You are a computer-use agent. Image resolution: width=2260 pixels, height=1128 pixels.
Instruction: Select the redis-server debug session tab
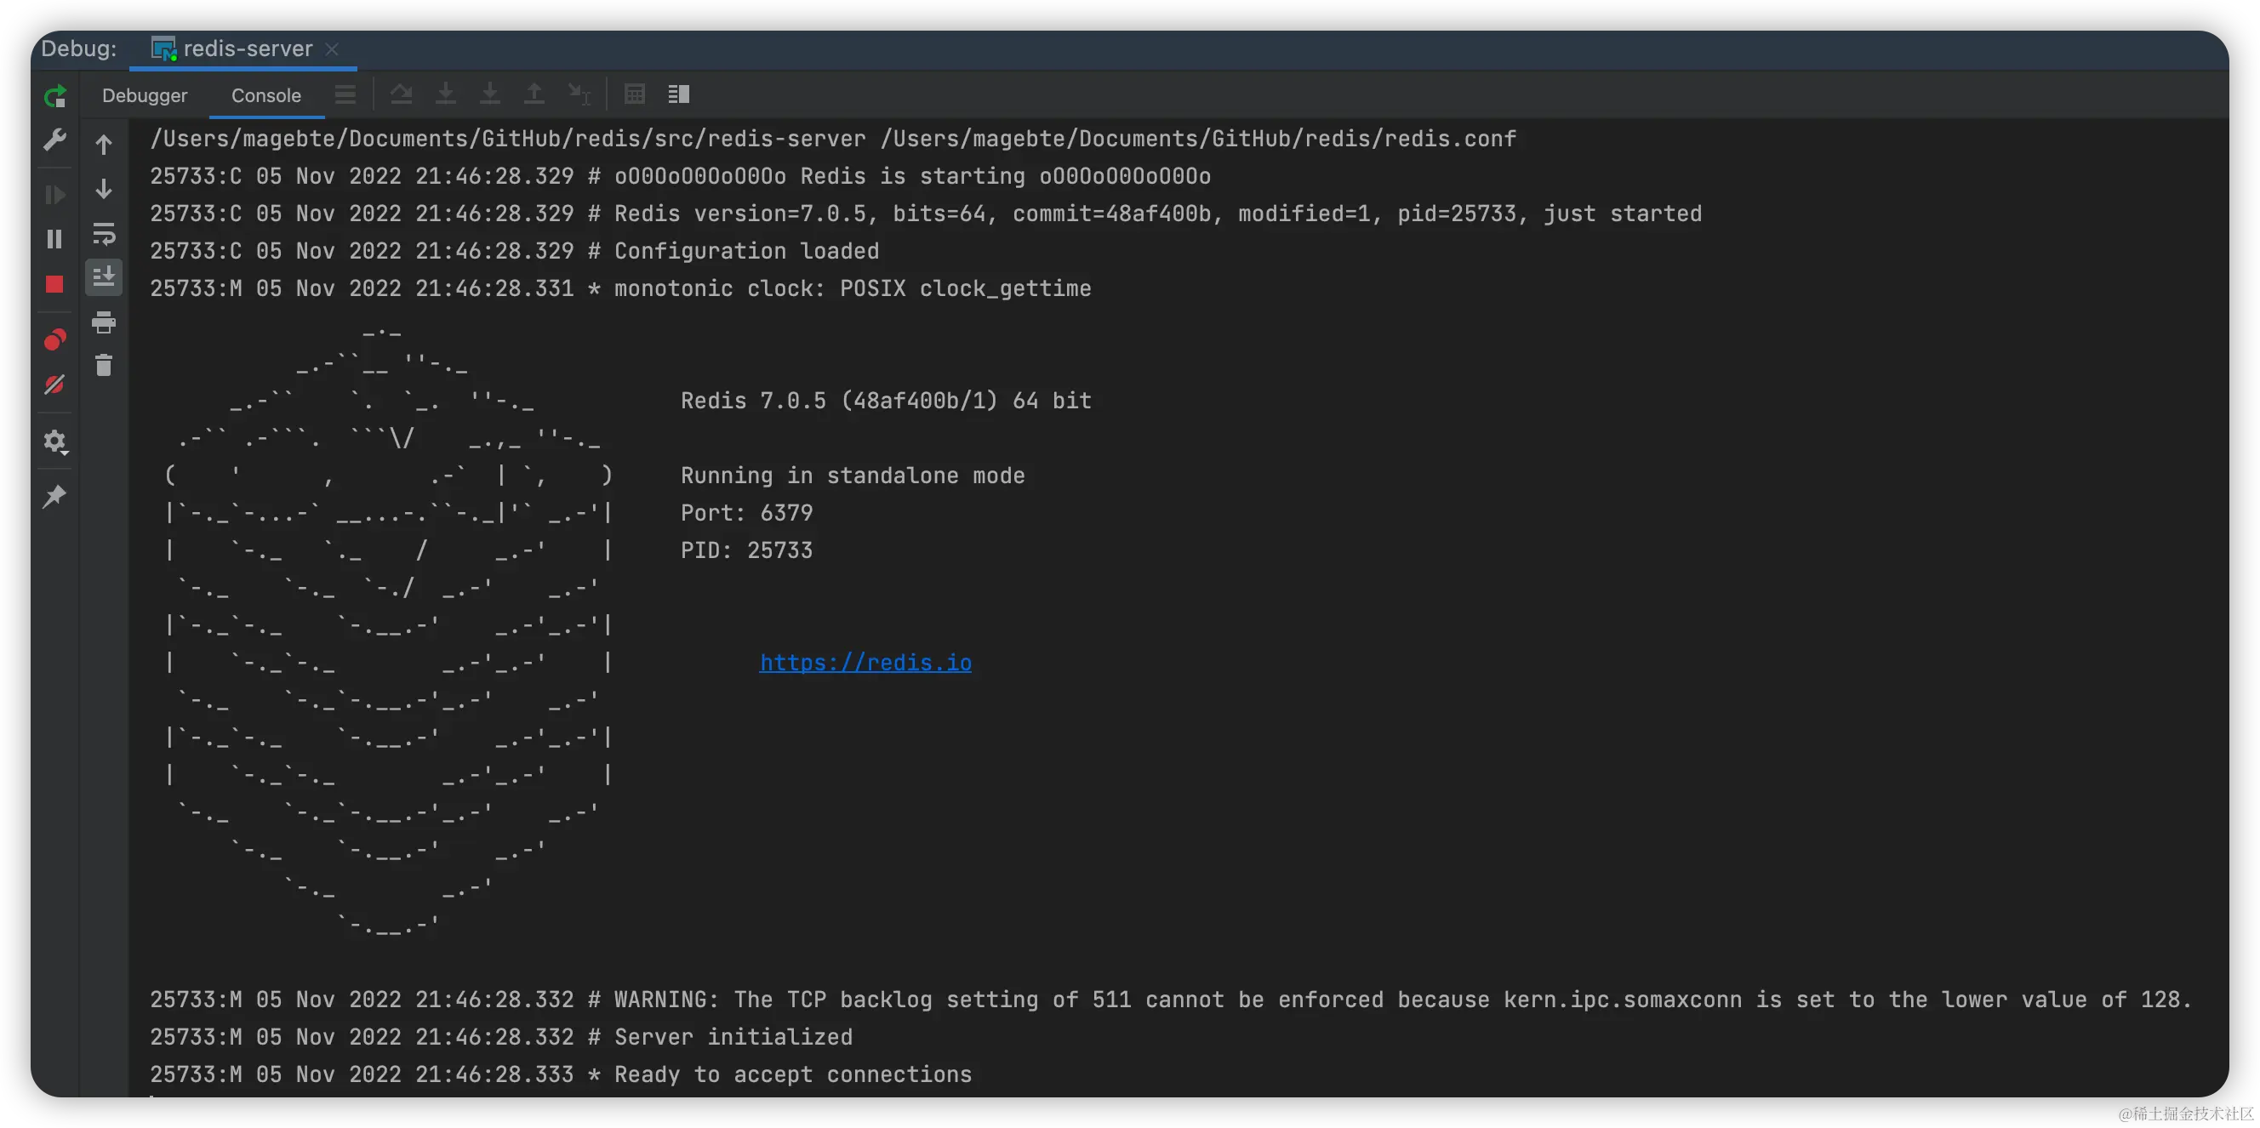point(248,49)
